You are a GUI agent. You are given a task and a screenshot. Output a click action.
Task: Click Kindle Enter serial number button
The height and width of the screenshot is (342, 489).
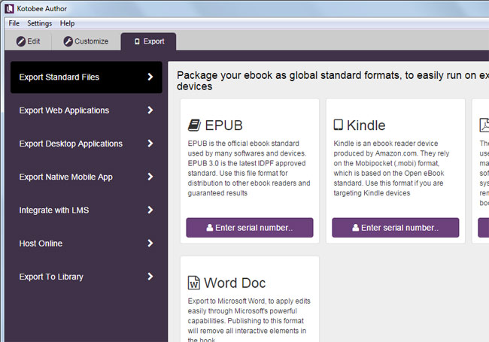(396, 228)
